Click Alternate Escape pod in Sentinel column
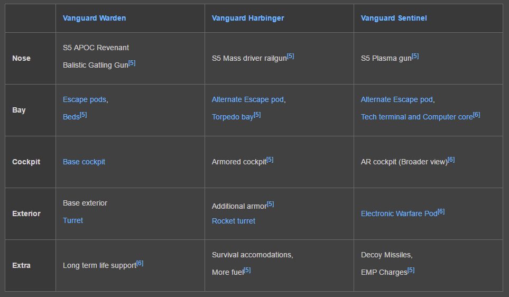Viewport: 509px width, 297px height. pyautogui.click(x=397, y=99)
